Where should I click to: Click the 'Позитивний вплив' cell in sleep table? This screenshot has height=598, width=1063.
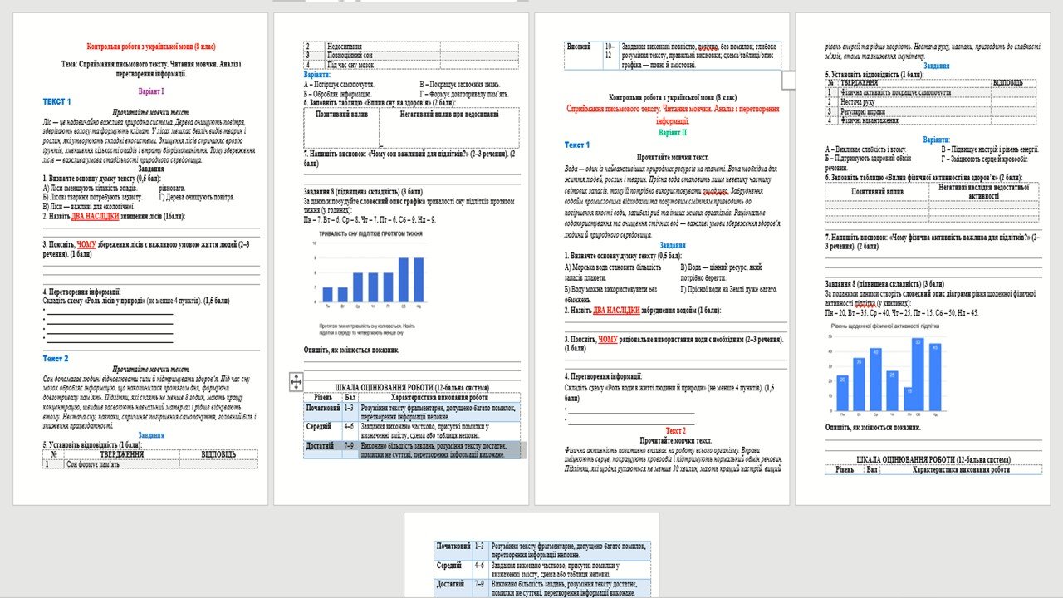tap(342, 114)
